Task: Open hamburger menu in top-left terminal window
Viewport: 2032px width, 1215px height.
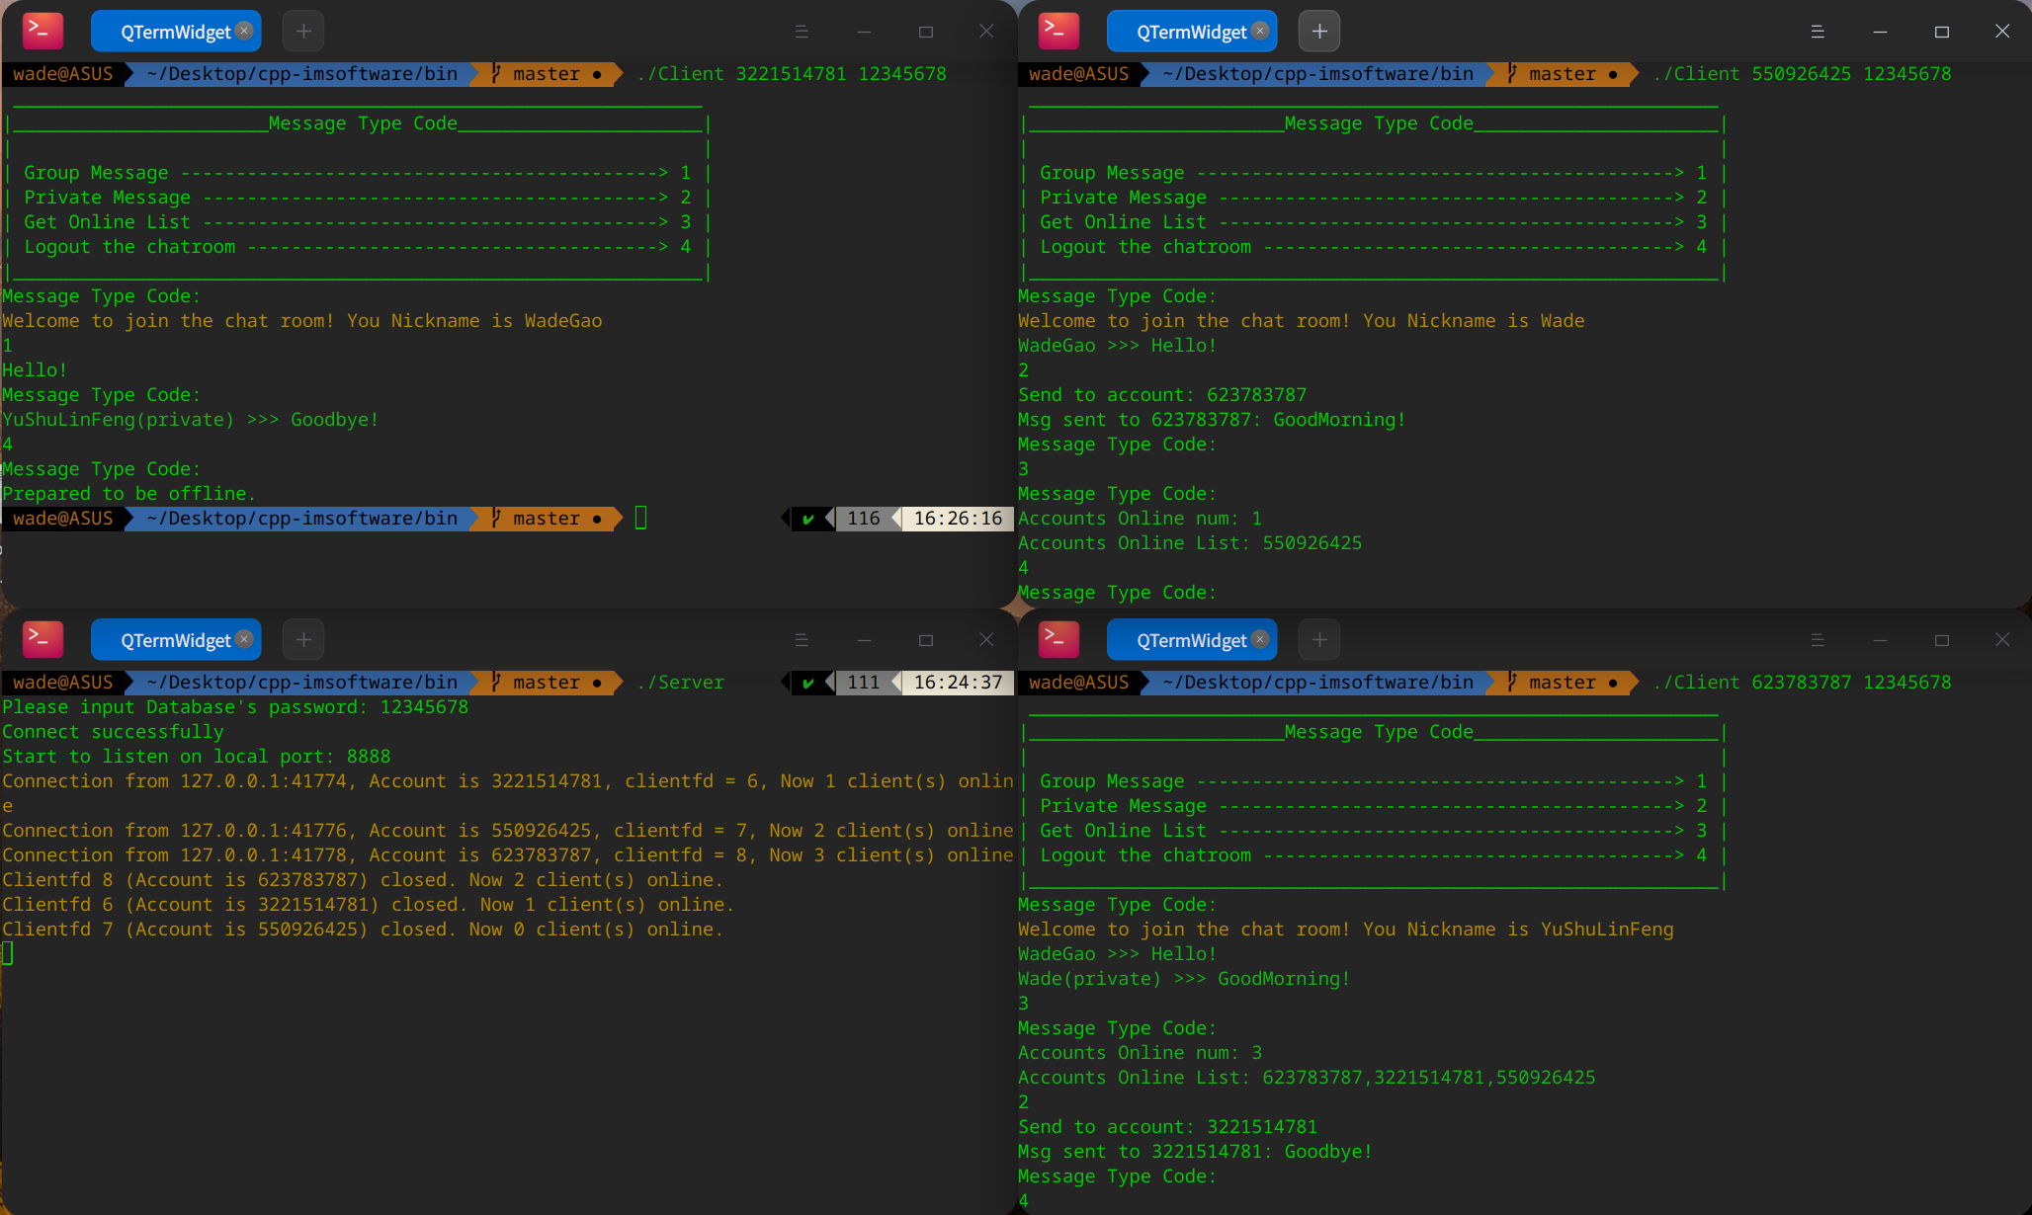Action: (x=802, y=32)
